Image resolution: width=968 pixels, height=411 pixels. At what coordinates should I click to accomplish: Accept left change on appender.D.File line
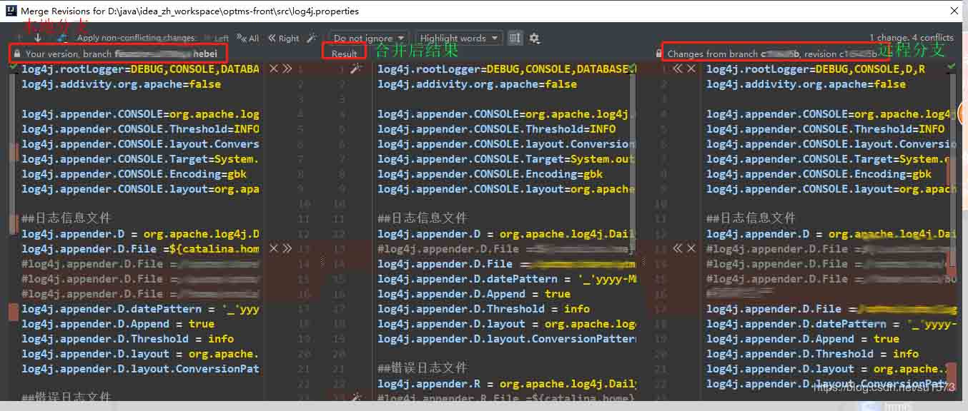click(287, 248)
